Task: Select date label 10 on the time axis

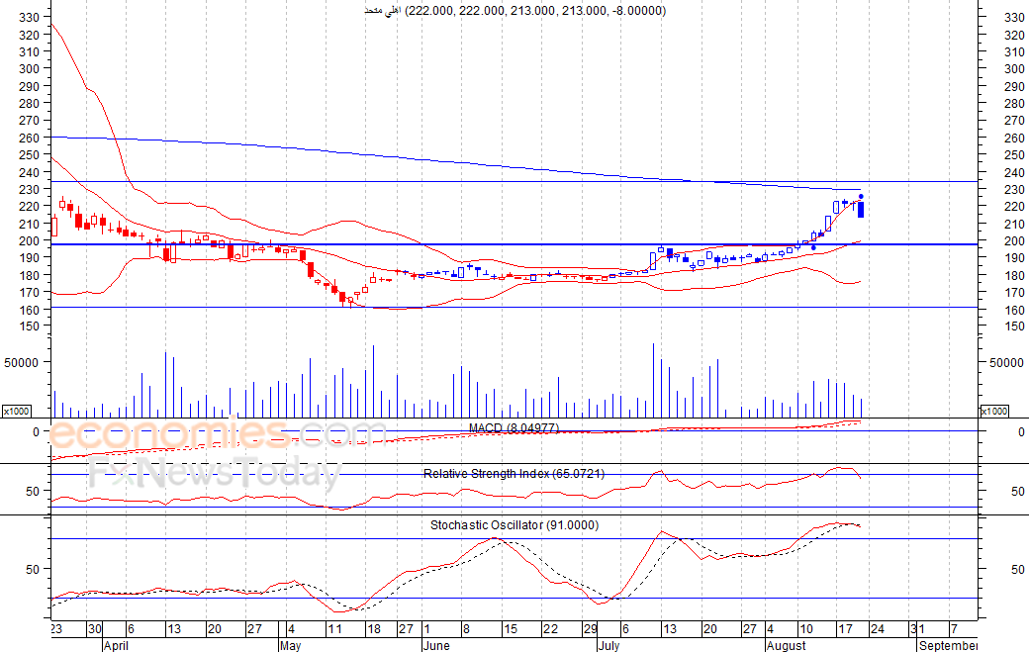Action: (805, 629)
